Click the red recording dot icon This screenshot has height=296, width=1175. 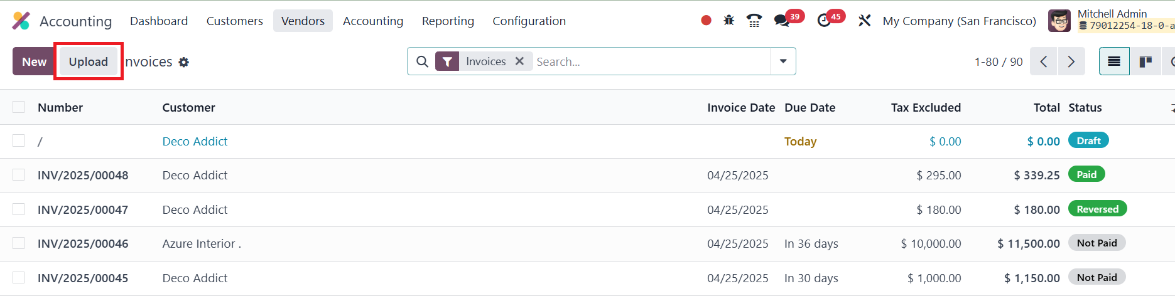706,21
